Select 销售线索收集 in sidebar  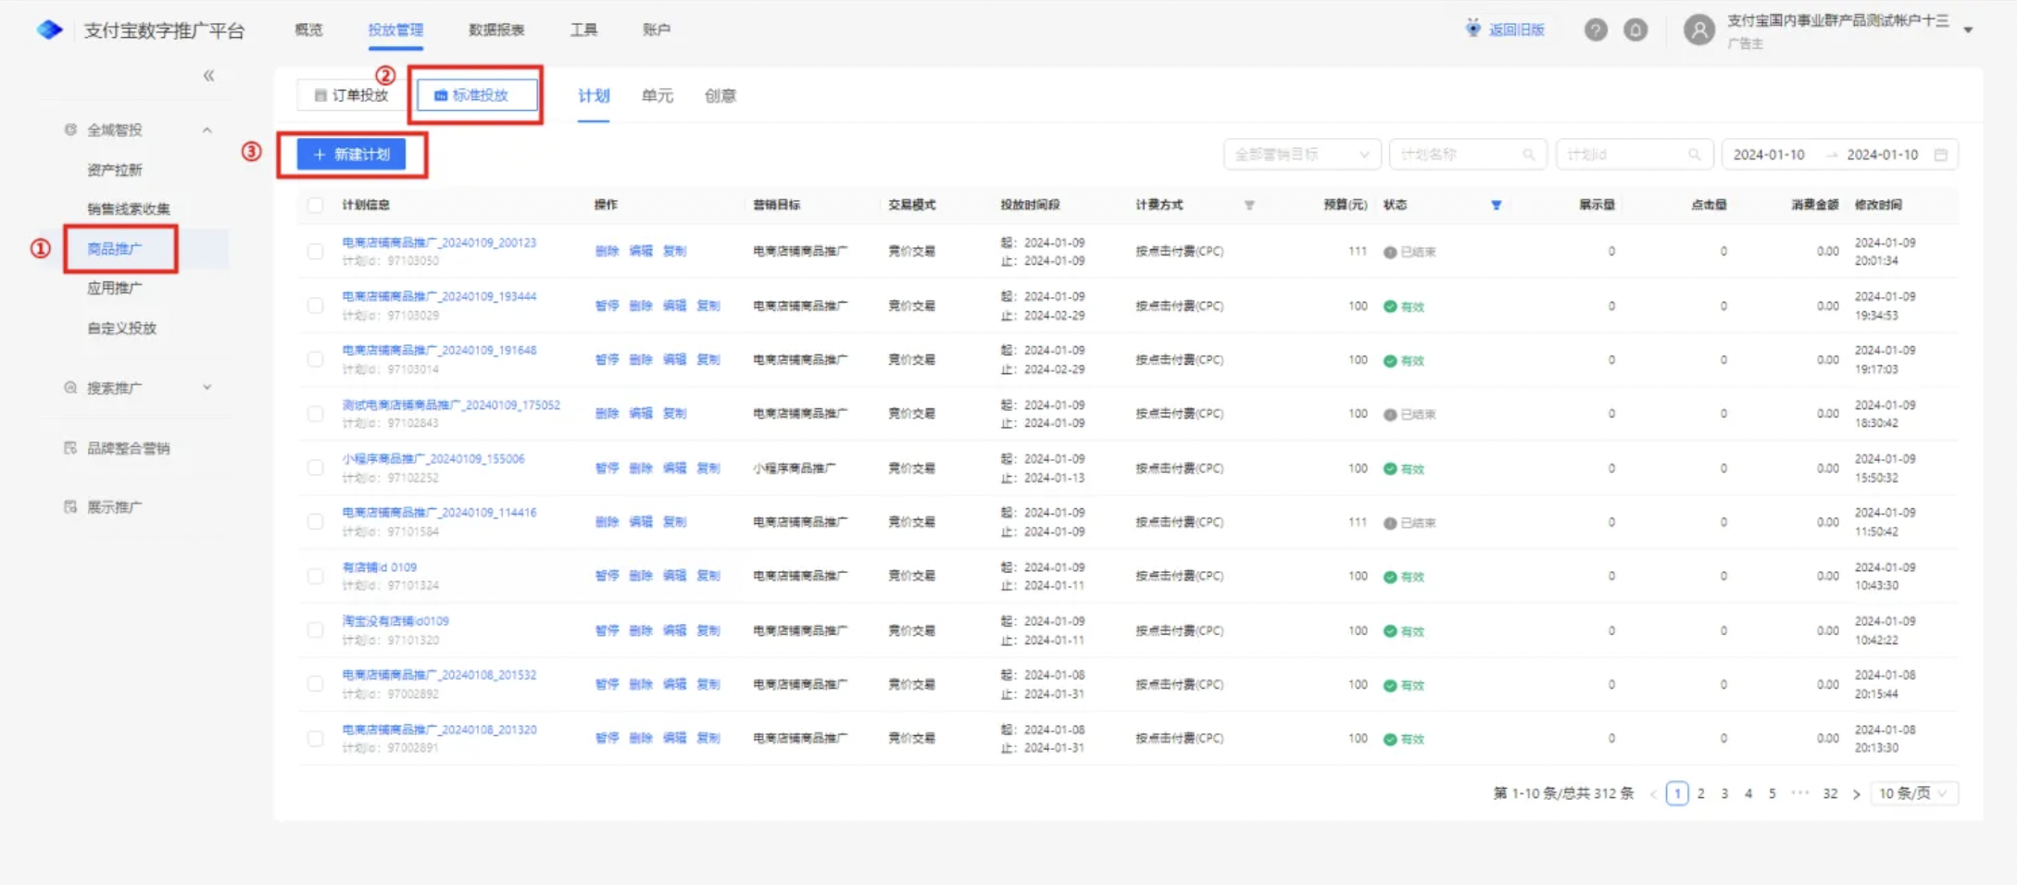tap(129, 209)
